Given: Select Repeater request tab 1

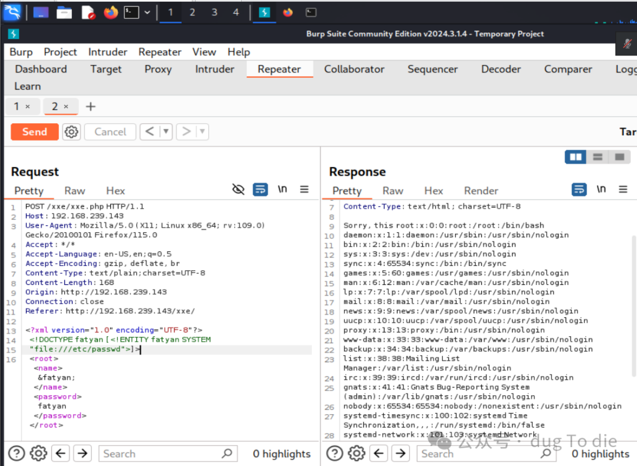Looking at the screenshot, I should [17, 106].
